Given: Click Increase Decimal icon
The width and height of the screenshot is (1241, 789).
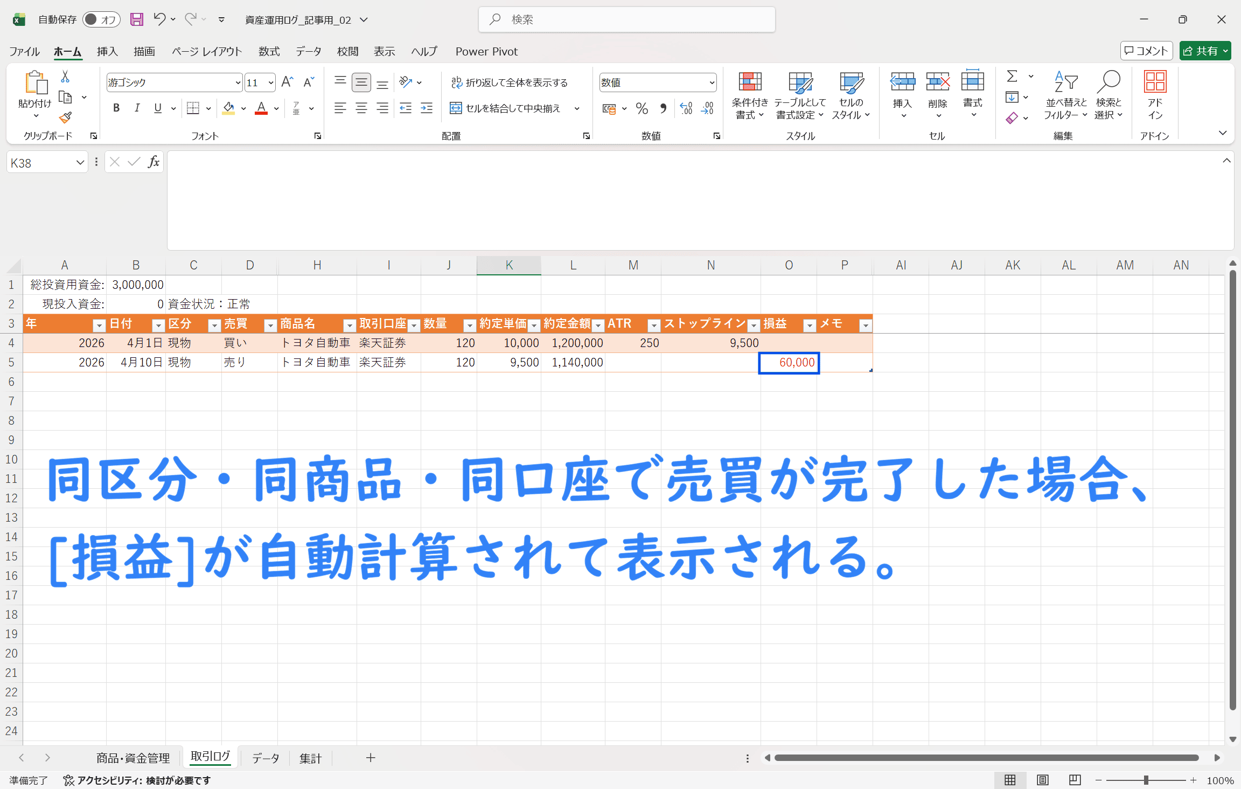Looking at the screenshot, I should pos(686,109).
